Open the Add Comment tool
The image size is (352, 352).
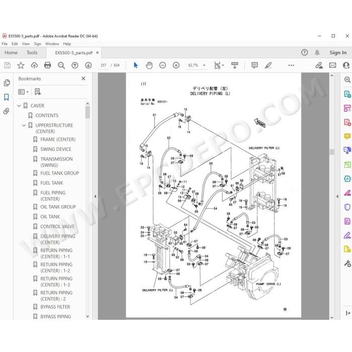[x=254, y=65]
